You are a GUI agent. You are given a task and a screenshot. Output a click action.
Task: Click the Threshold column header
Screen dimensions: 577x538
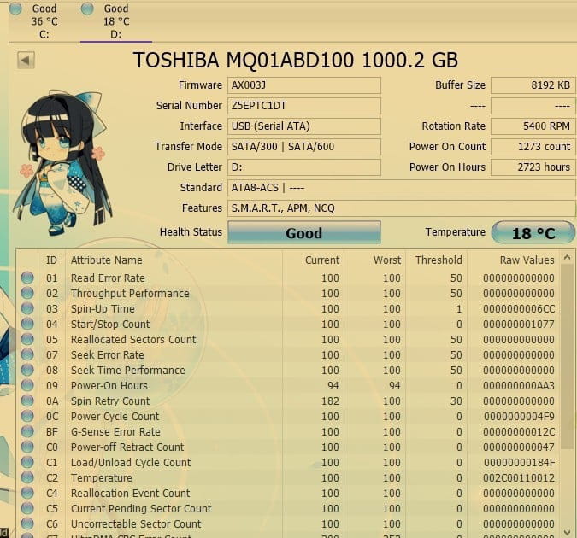point(439,260)
